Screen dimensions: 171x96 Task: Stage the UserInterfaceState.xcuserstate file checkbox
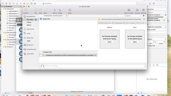[x=41, y=55]
